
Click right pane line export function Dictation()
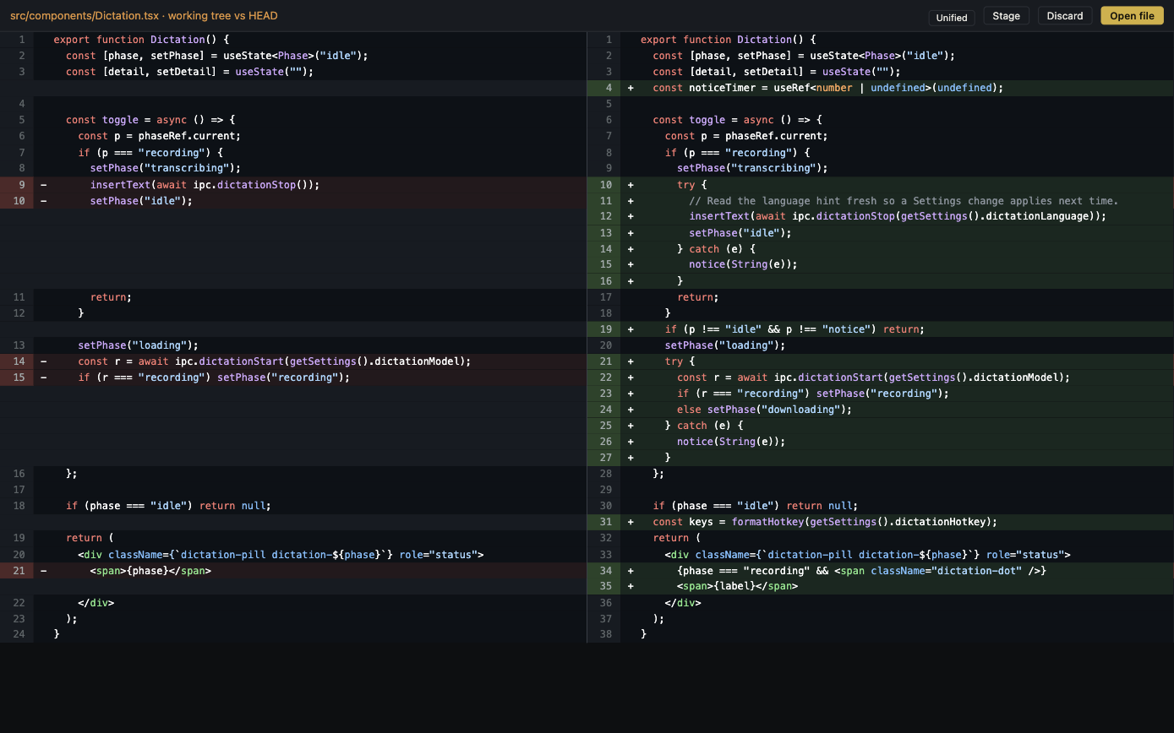(x=880, y=40)
